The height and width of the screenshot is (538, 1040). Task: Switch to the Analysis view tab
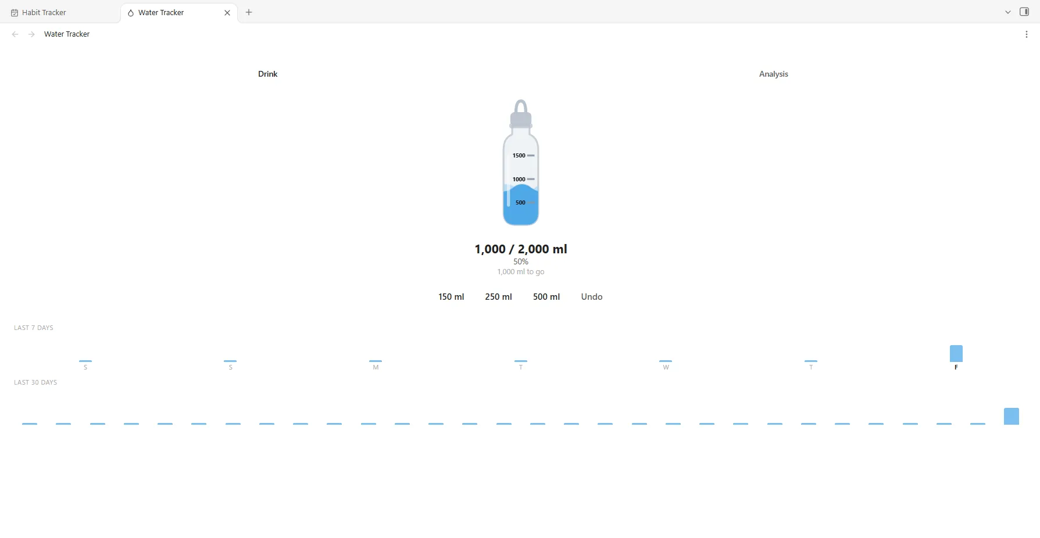click(773, 74)
